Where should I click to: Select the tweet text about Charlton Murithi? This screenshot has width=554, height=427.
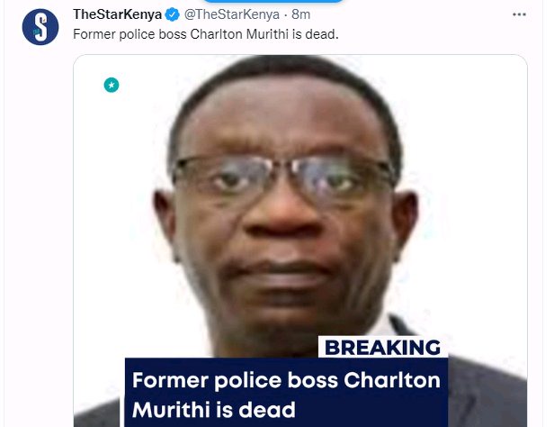(x=206, y=34)
